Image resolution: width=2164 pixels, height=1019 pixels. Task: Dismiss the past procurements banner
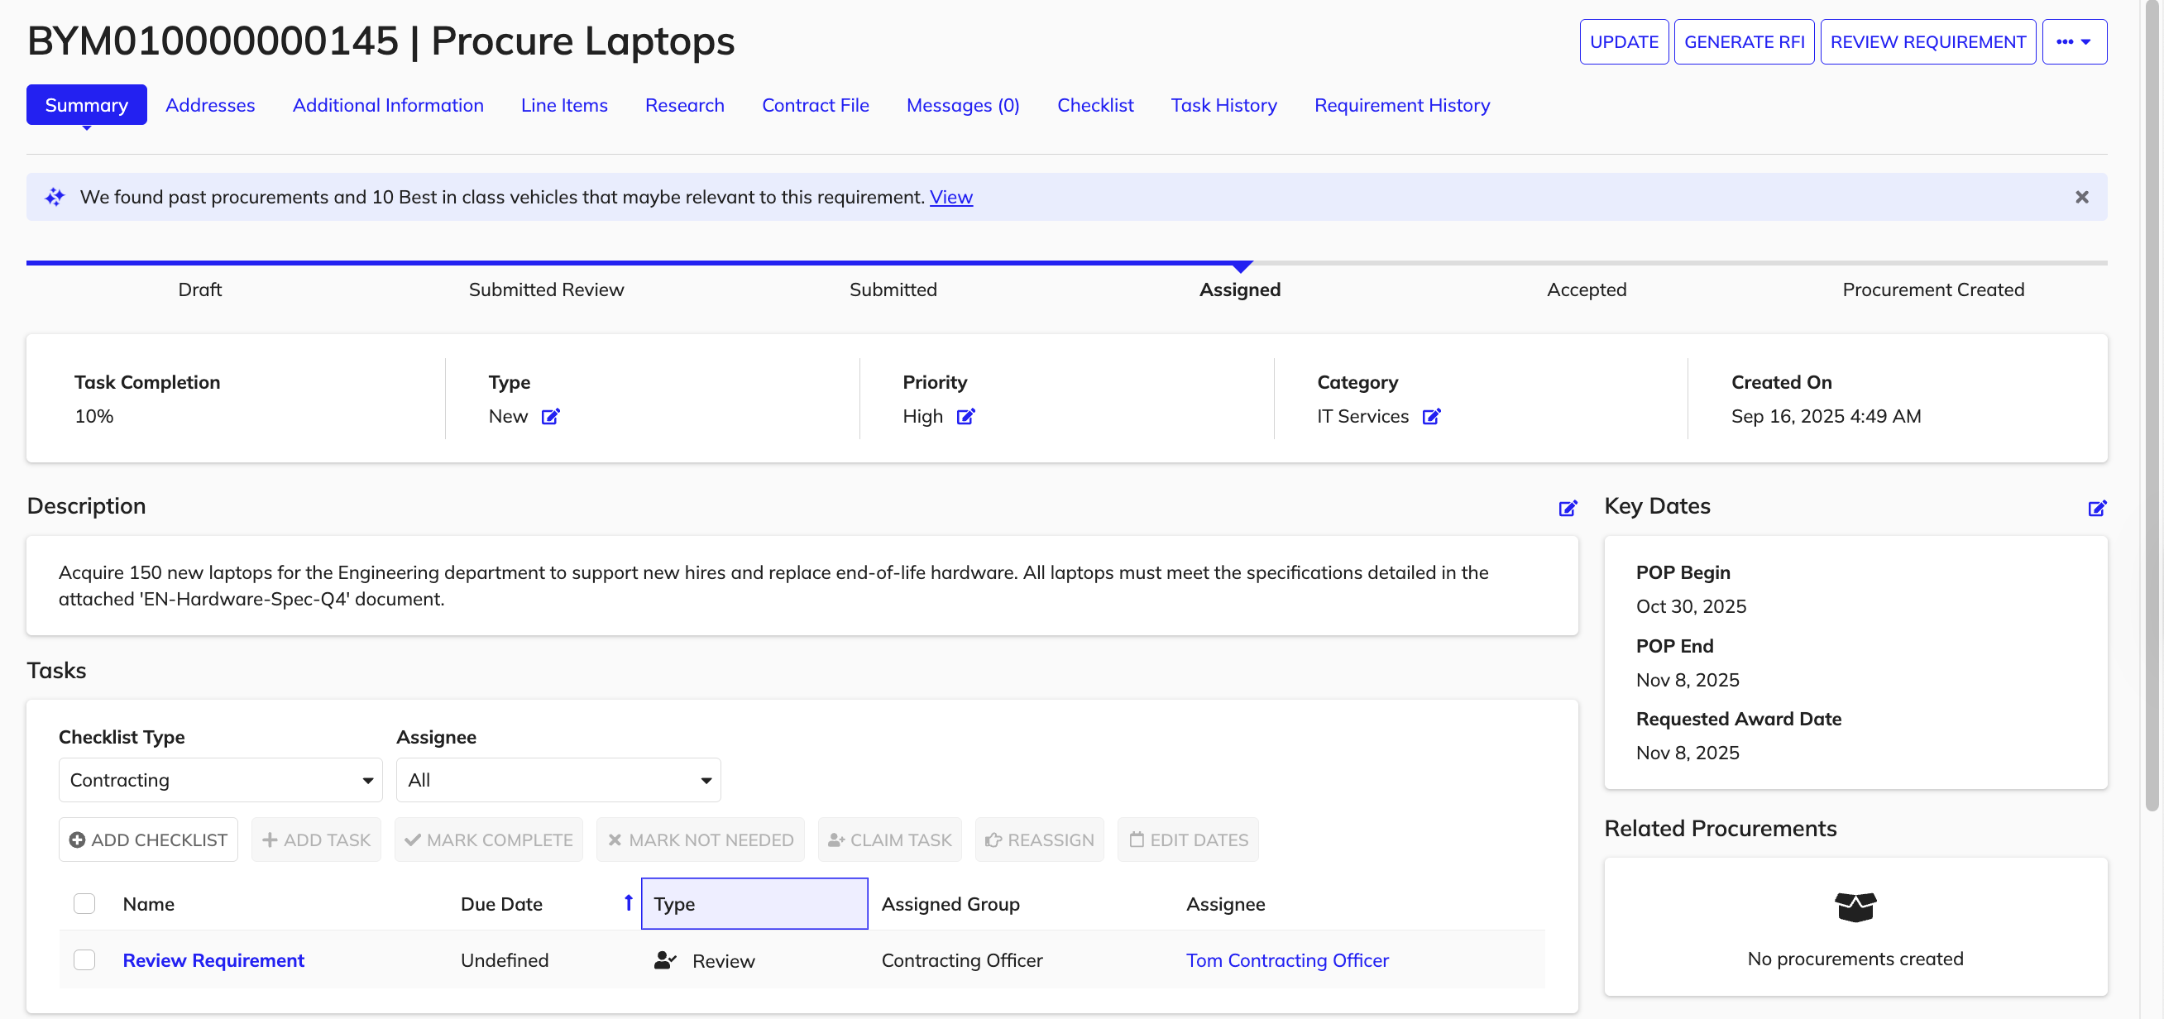click(x=2081, y=198)
